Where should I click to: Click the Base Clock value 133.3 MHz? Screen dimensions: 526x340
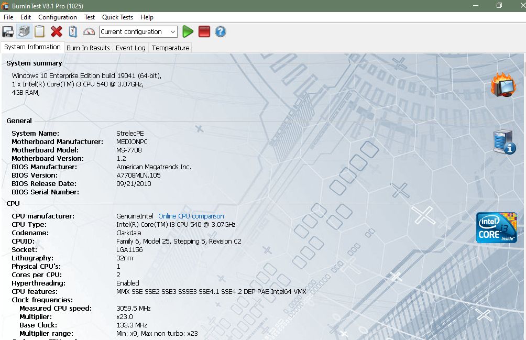tap(132, 325)
